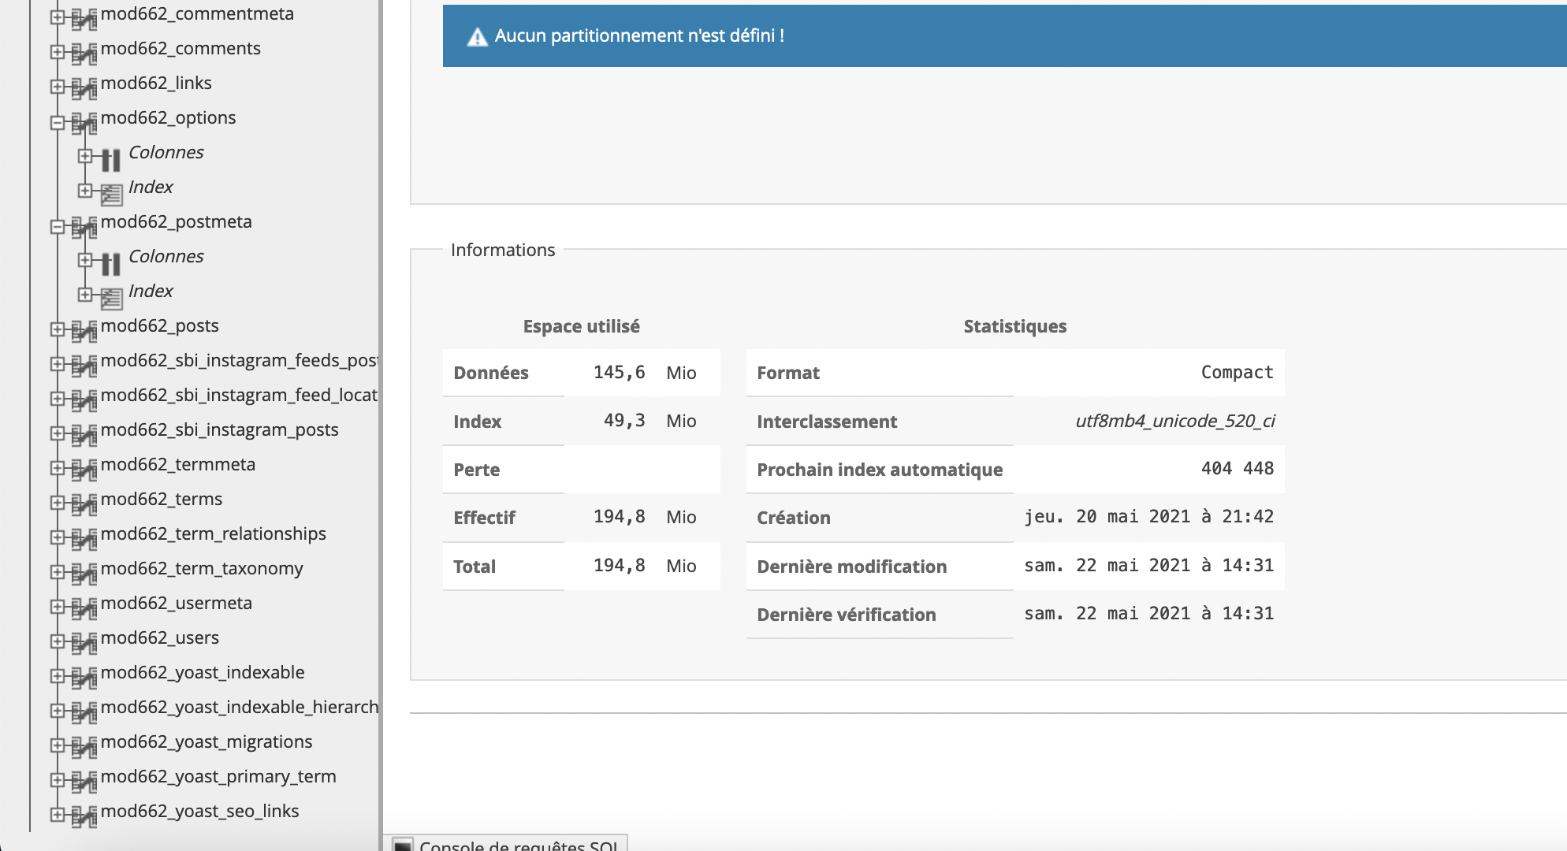
Task: Click the Index icon under mod662_postmeta
Action: (111, 297)
